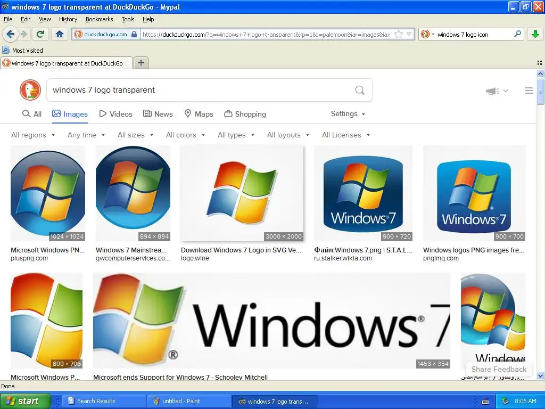Switch to the News search tab
The width and height of the screenshot is (545, 409).
(x=158, y=114)
